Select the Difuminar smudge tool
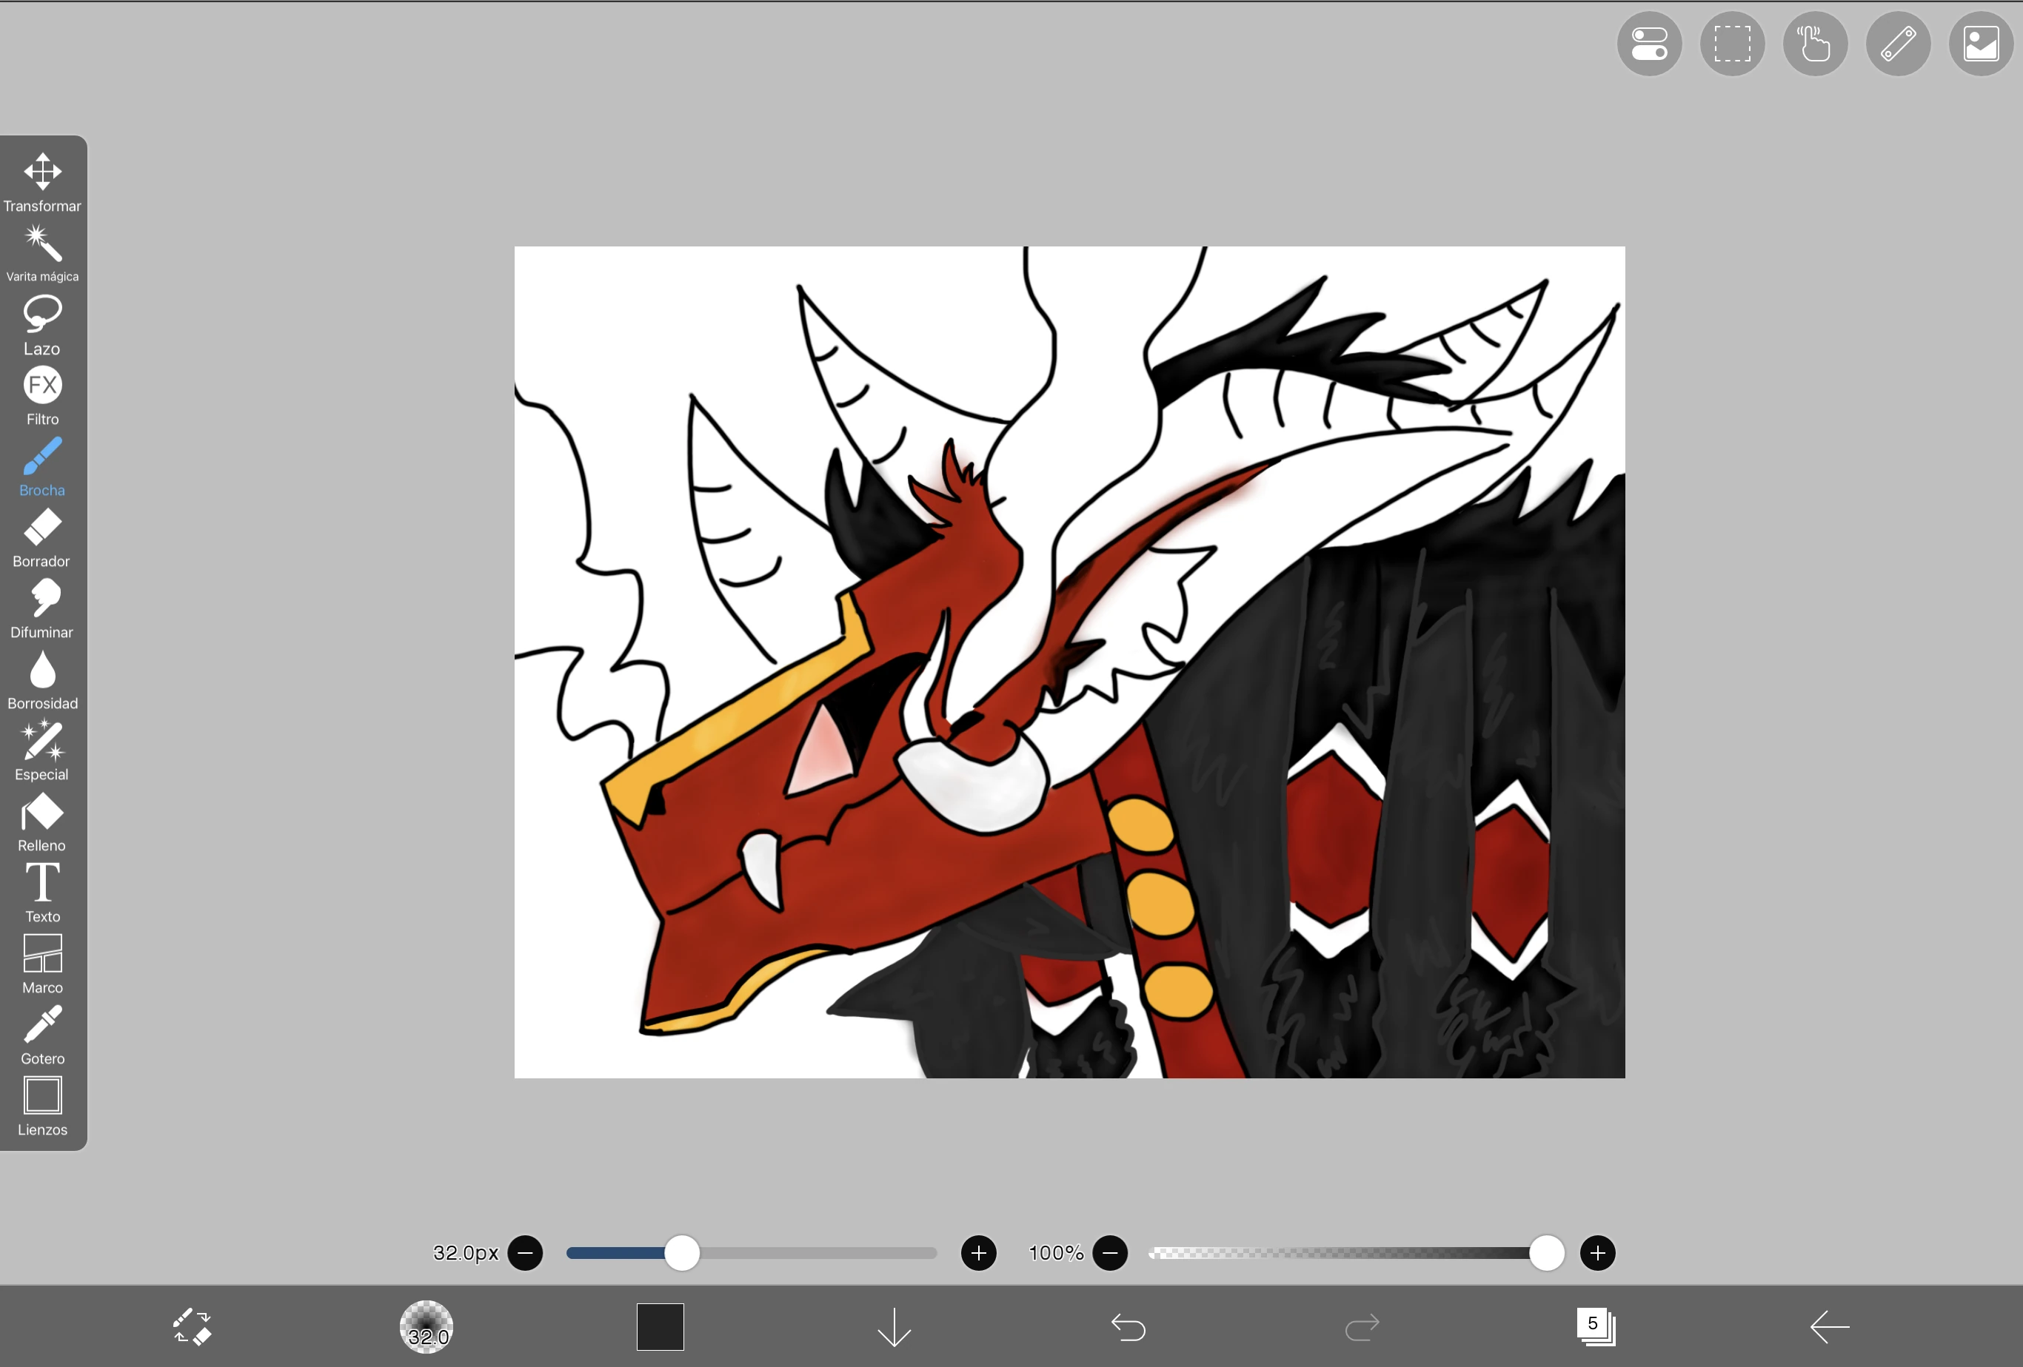This screenshot has width=2023, height=1367. (41, 604)
